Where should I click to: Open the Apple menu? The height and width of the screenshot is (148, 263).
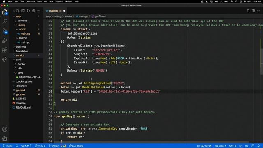[x=4, y=2]
